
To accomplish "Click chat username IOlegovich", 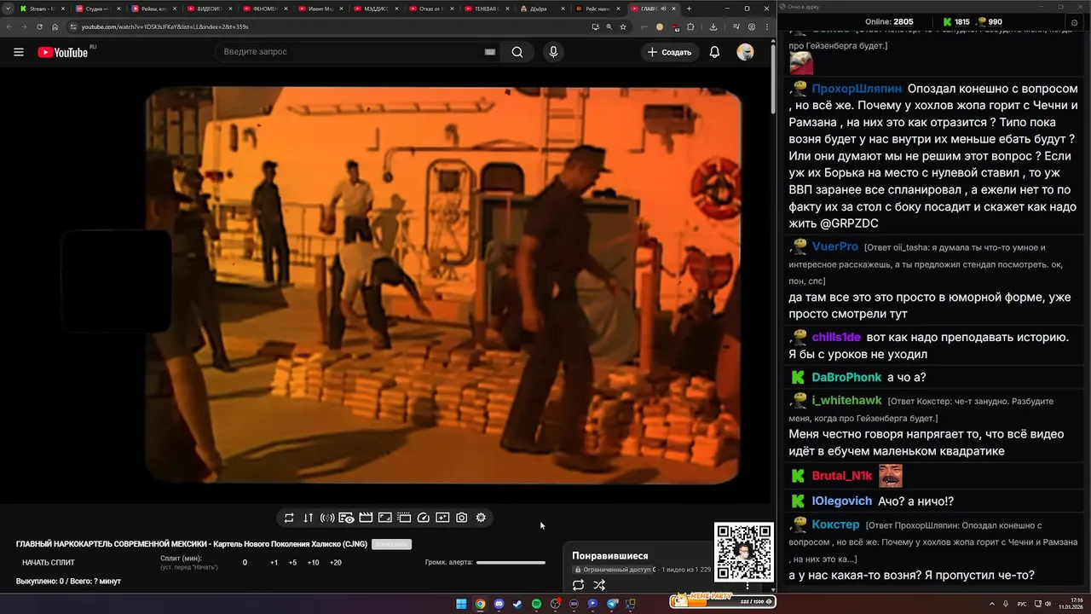I will (842, 501).
